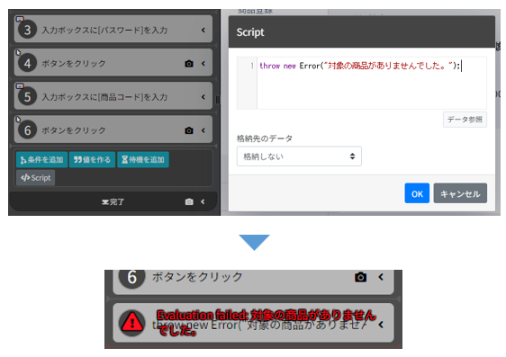Click the camera icon in the 完了 bar
Image resolution: width=506 pixels, height=357 pixels.
coord(189,201)
